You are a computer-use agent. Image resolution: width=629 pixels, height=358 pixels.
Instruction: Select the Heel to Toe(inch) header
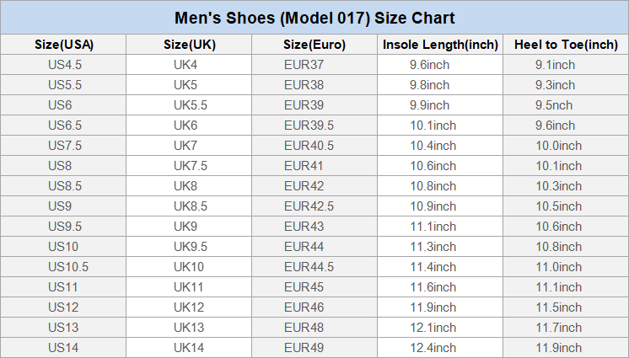pyautogui.click(x=566, y=45)
